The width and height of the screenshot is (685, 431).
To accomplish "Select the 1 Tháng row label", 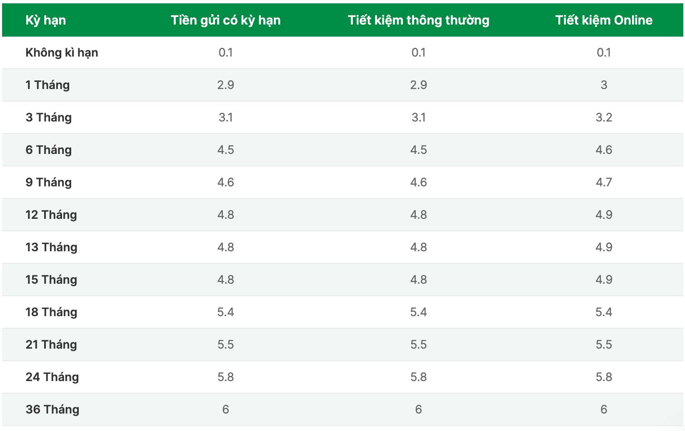I will point(47,85).
